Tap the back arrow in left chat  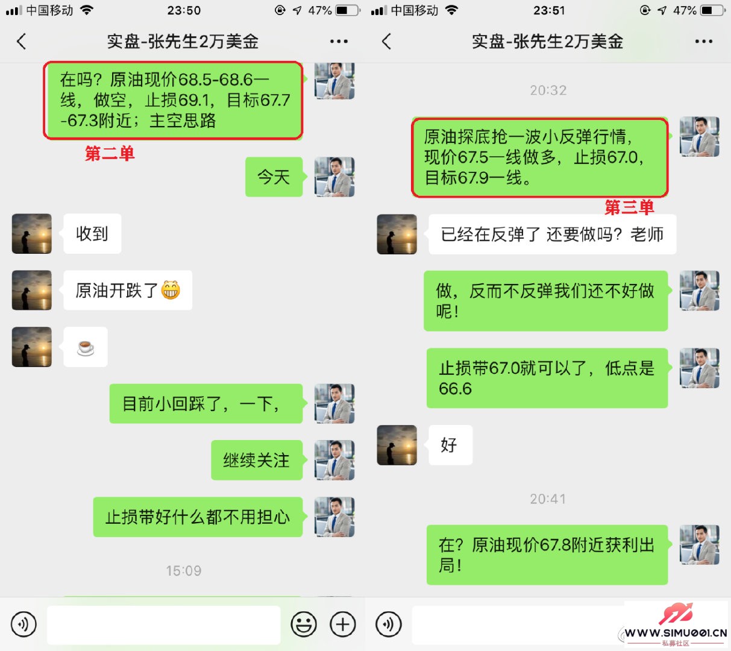click(22, 42)
